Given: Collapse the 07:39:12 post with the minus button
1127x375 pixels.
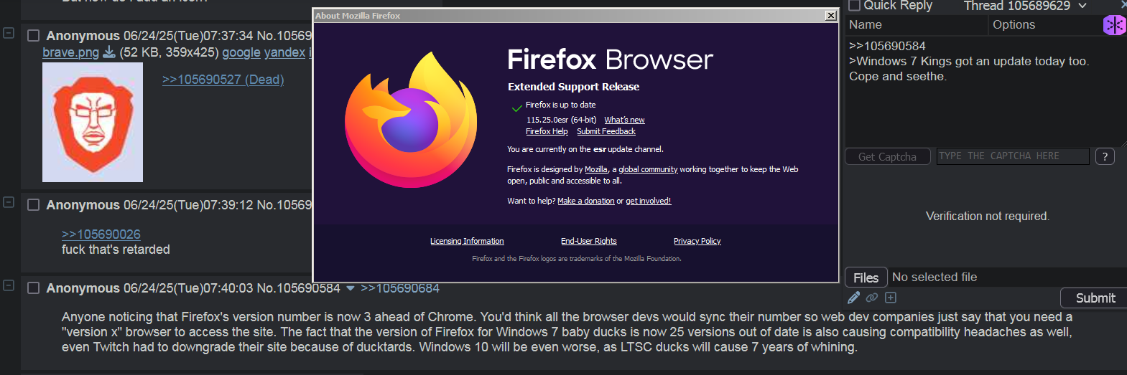Looking at the screenshot, I should (9, 202).
